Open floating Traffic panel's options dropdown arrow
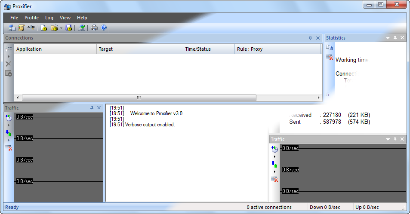This screenshot has height=214, width=410. pos(388,139)
